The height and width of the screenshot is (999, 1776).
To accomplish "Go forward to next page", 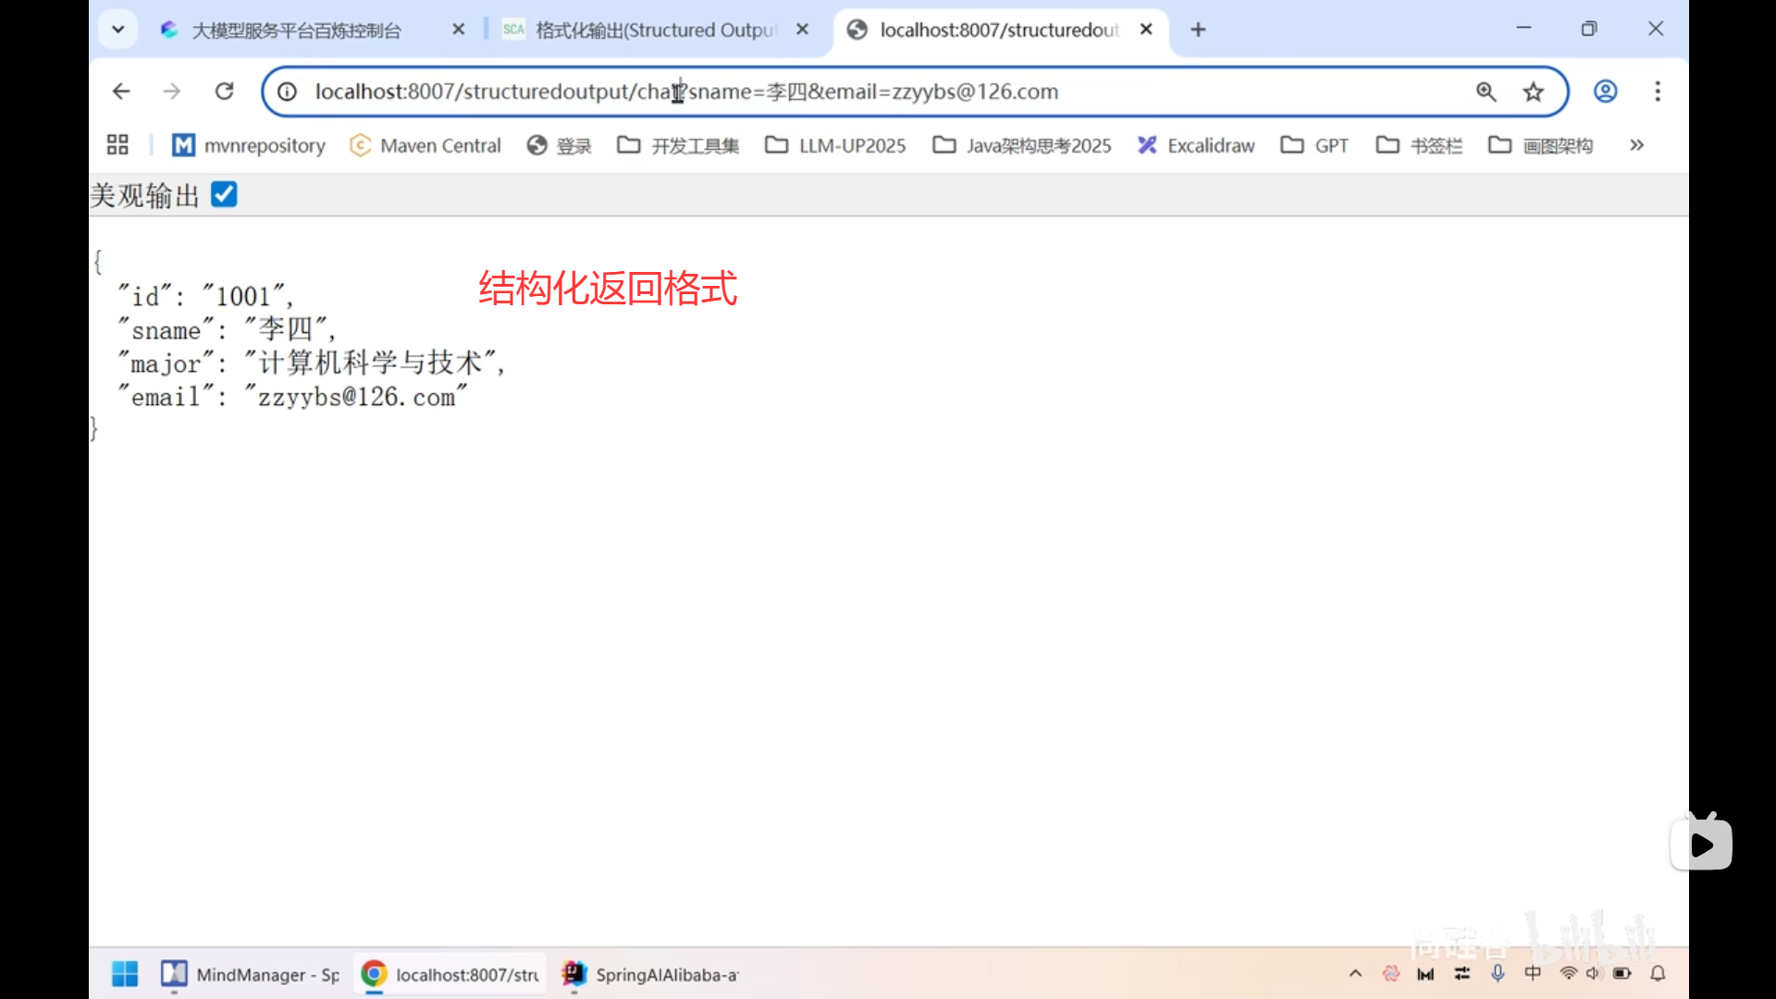I will tap(172, 92).
